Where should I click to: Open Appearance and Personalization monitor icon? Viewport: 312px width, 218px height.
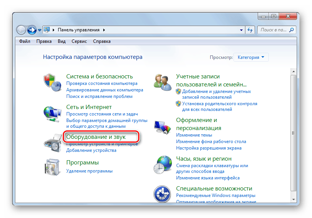point(163,127)
